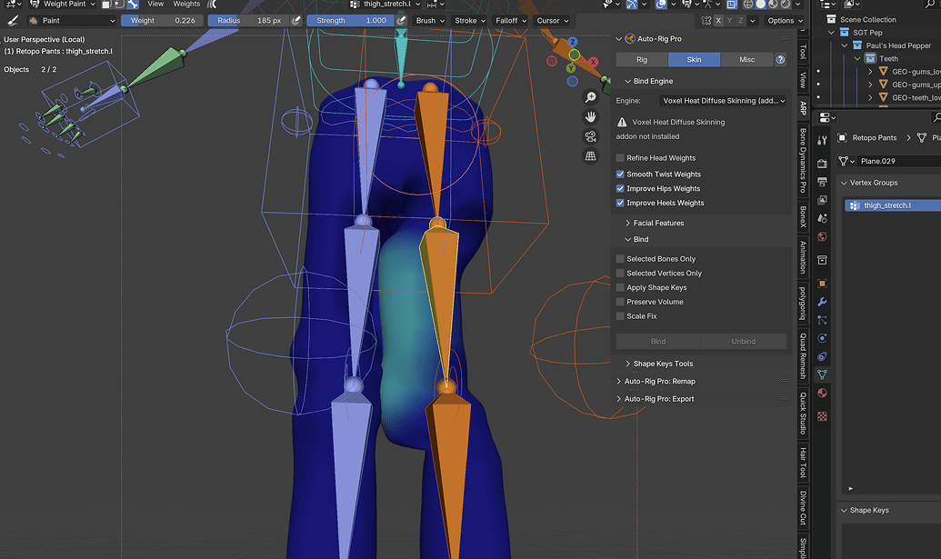Screen dimensions: 941x559
Task: Click the red X axis gizmo ball
Action: point(593,62)
